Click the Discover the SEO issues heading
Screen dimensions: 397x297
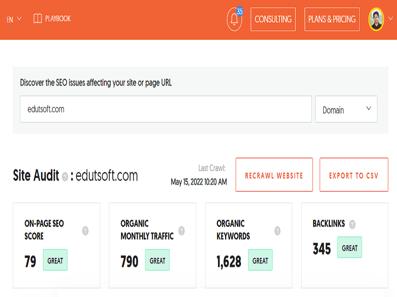pos(96,83)
